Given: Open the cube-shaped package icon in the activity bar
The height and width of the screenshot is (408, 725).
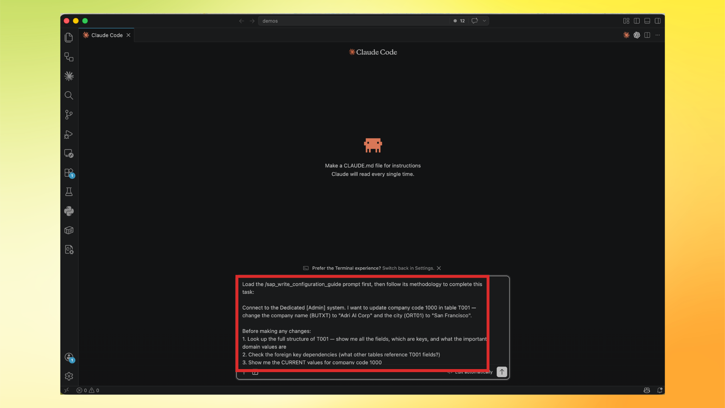Looking at the screenshot, I should (69, 230).
